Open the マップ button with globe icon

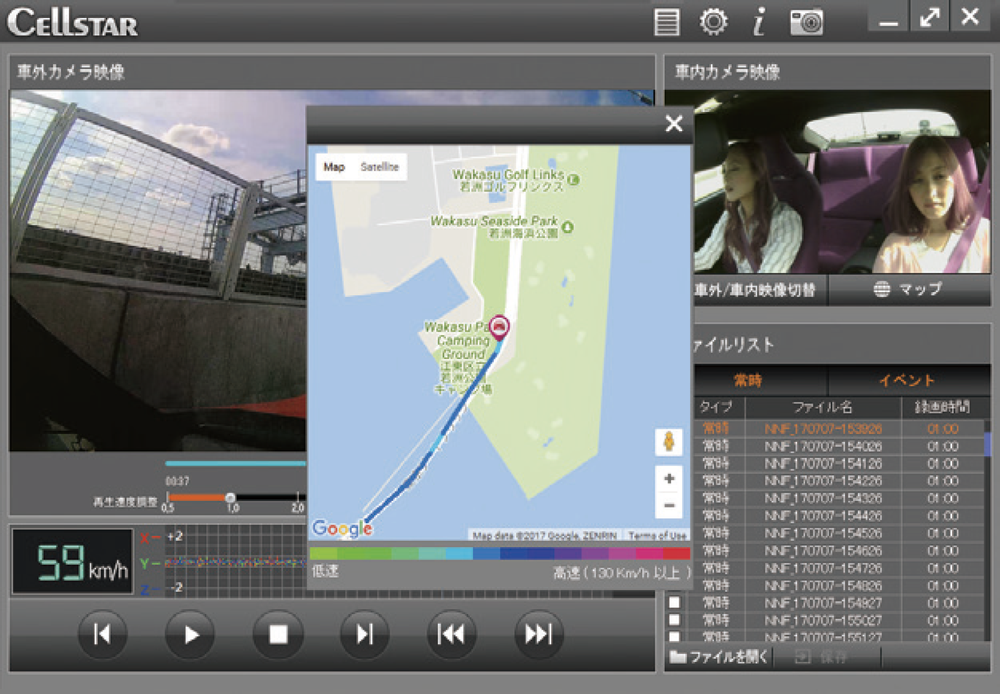[909, 290]
